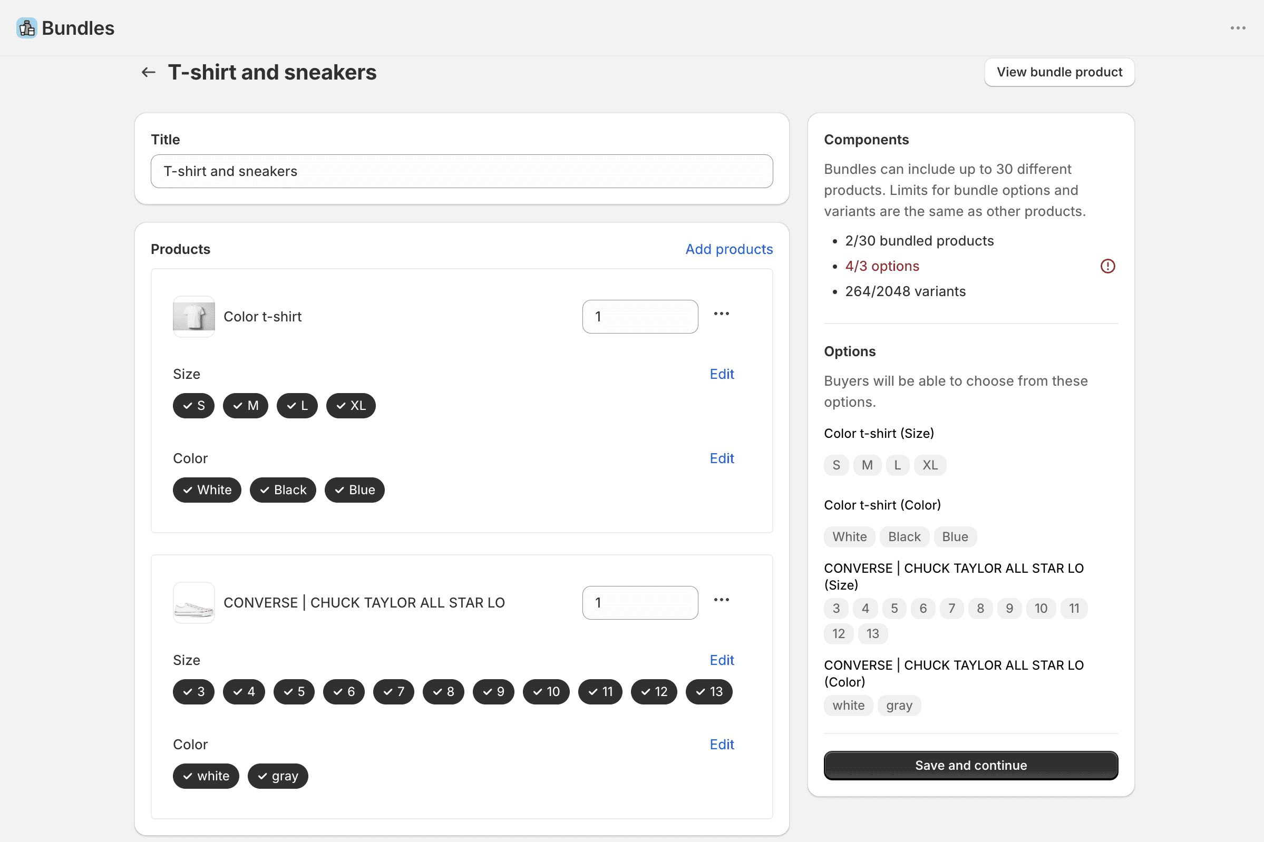Click the Converse sneaker thumbnail
This screenshot has width=1264, height=842.
[x=193, y=602]
